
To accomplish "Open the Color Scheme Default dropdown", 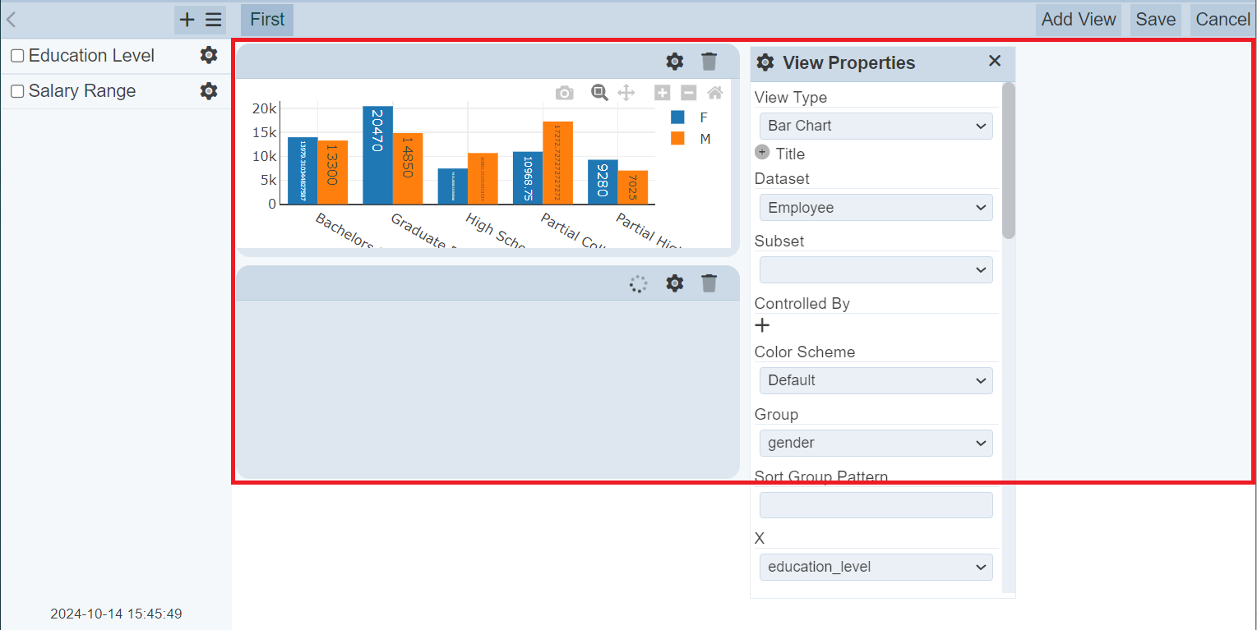I will [x=876, y=380].
